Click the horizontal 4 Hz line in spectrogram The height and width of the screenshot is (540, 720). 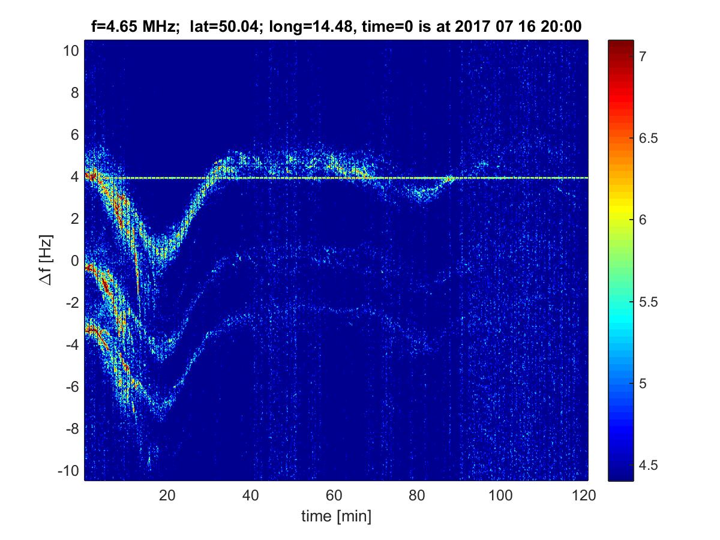coord(360,178)
